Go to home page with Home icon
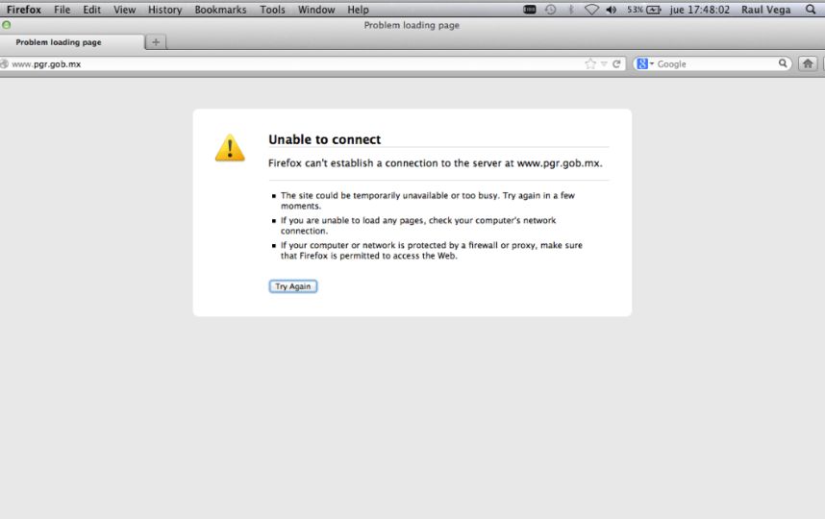Image resolution: width=825 pixels, height=519 pixels. pos(808,63)
